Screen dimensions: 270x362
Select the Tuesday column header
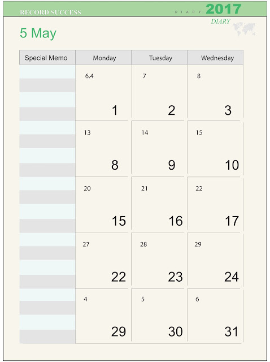(159, 58)
